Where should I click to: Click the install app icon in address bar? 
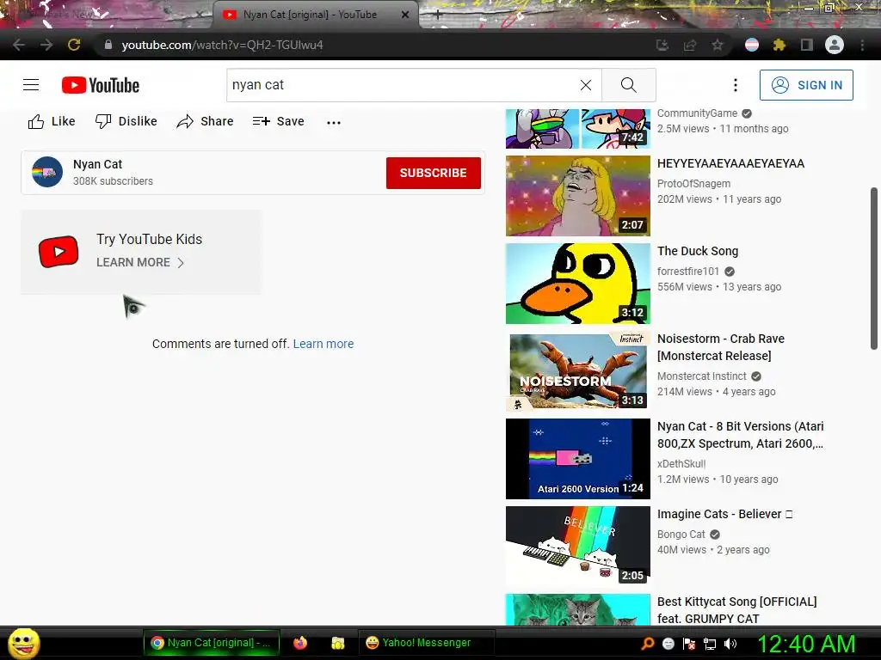pyautogui.click(x=662, y=45)
